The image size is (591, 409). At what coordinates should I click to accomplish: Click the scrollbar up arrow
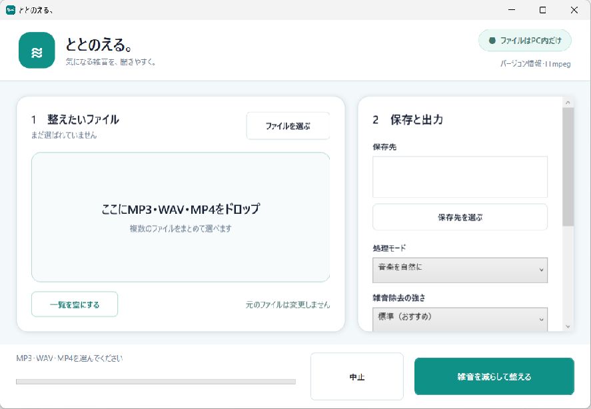568,102
